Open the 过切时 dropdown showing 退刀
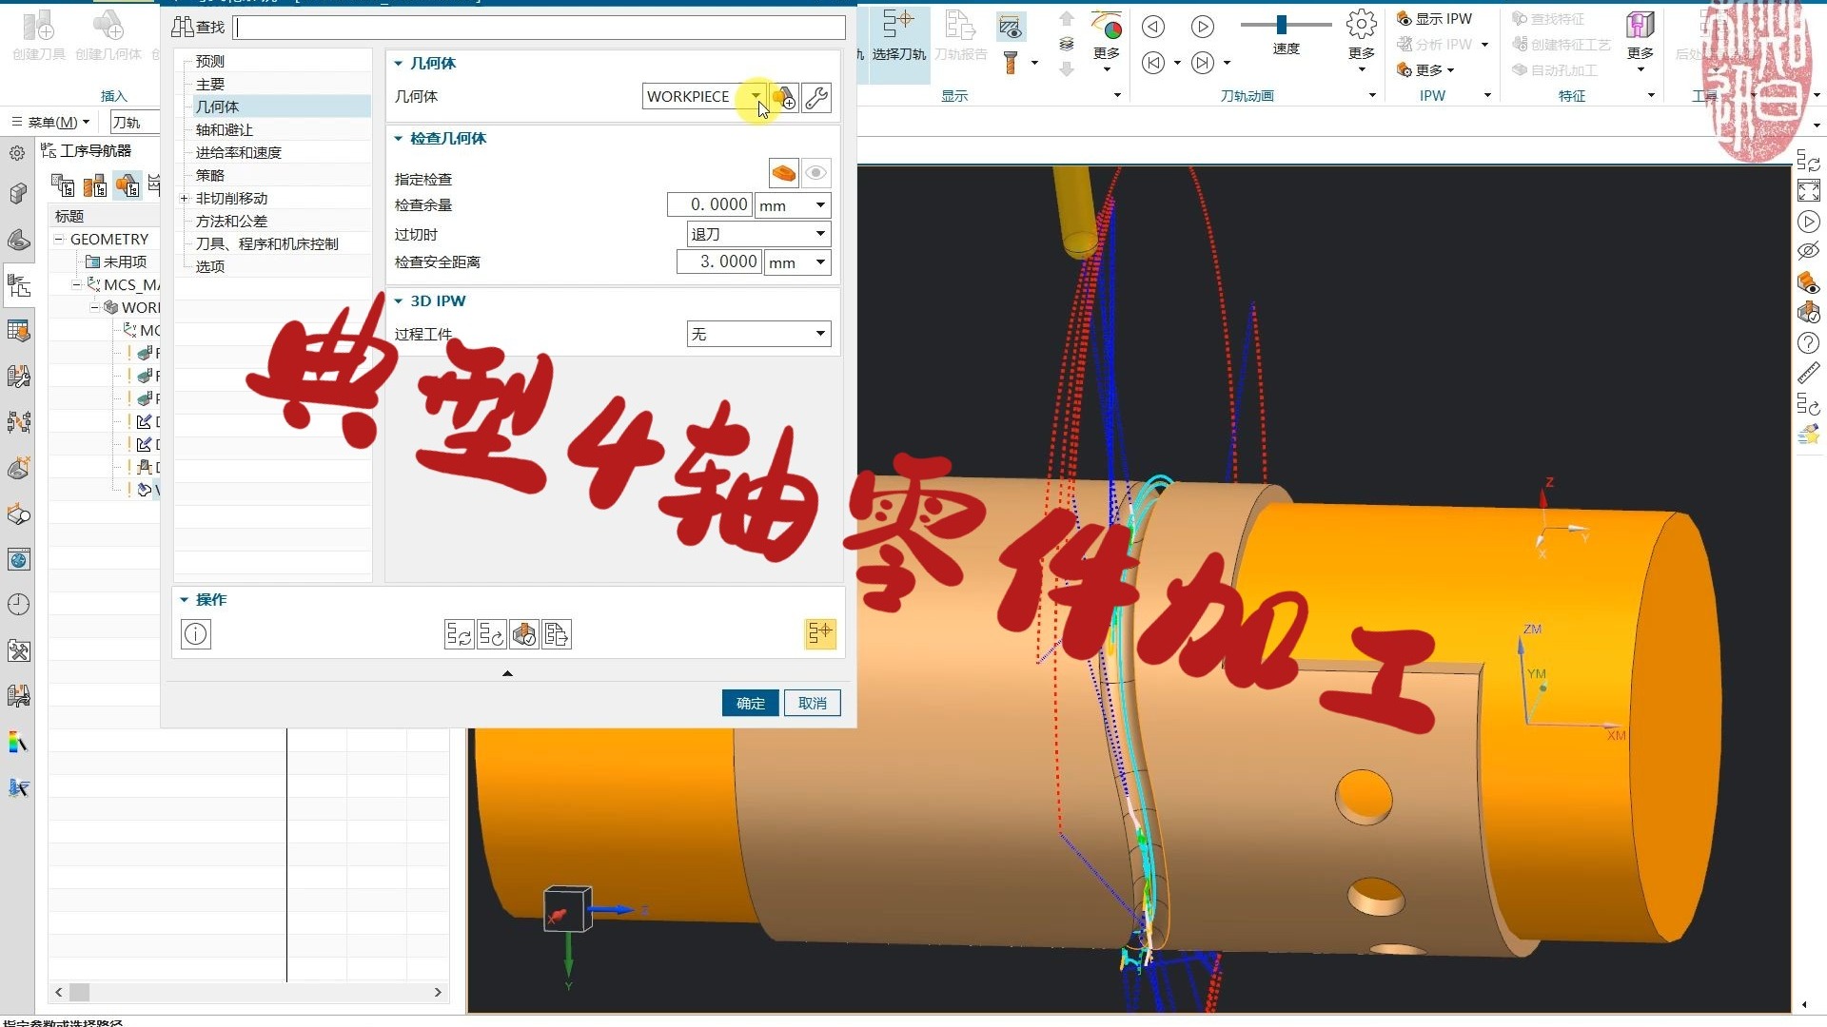 (x=819, y=233)
